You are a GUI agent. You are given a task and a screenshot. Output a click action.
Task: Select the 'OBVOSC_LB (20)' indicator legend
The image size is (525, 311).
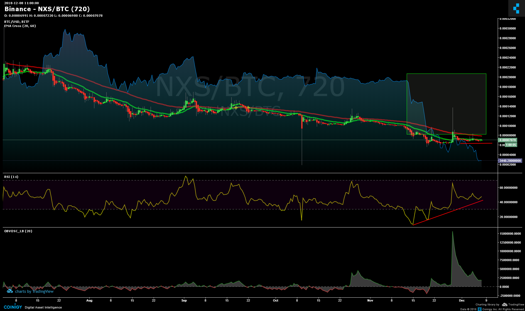[18, 231]
